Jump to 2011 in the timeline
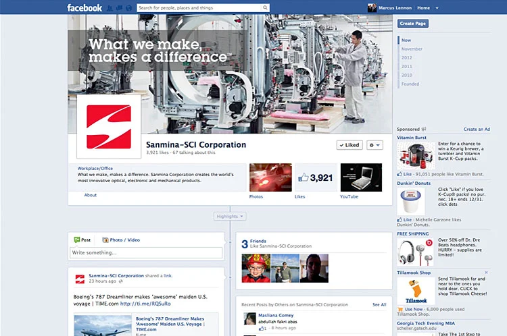The height and width of the screenshot is (336, 507). click(407, 66)
